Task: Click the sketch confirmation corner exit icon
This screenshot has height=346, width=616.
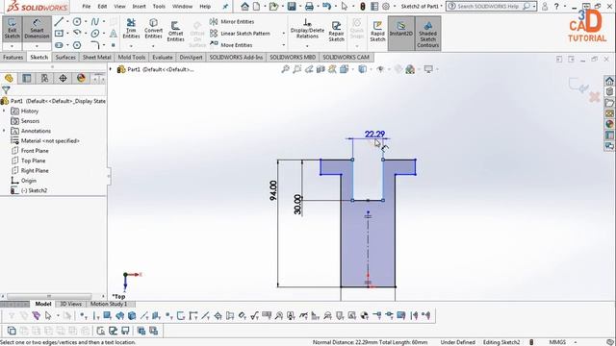Action: pos(577,86)
